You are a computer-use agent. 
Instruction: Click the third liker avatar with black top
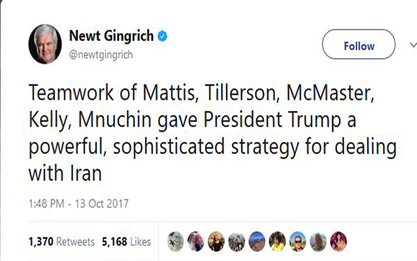(216, 242)
